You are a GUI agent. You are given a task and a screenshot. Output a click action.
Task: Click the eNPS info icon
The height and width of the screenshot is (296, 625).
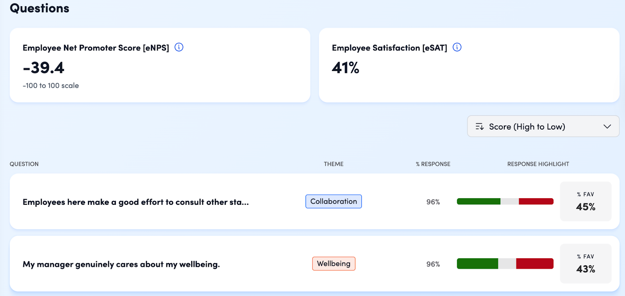179,47
